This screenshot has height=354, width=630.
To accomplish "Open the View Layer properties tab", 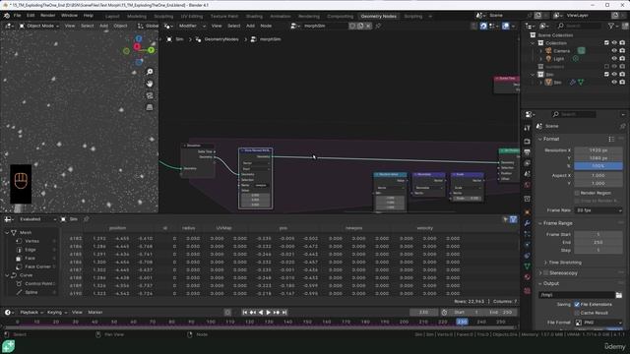I will (528, 163).
